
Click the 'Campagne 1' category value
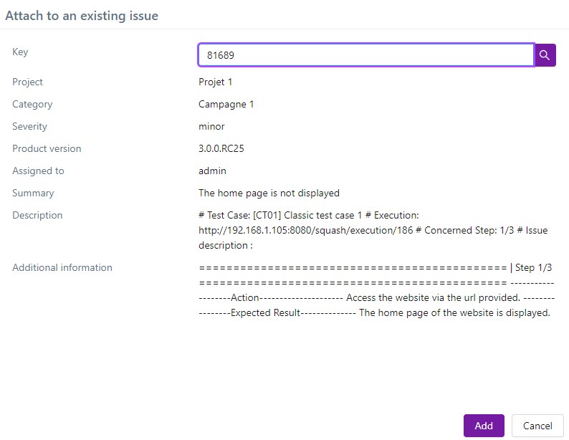click(226, 104)
